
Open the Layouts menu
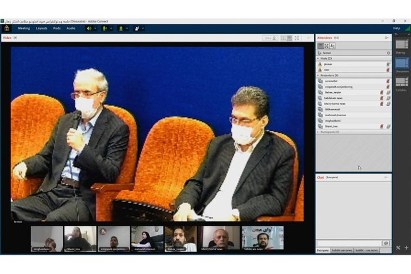pyautogui.click(x=41, y=28)
